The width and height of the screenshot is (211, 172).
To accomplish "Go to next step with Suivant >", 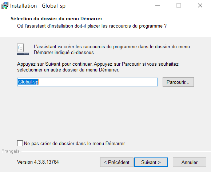I will (x=151, y=162).
